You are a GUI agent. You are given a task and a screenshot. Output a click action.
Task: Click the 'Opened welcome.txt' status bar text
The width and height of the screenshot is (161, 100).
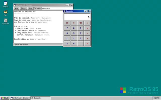click(21, 44)
